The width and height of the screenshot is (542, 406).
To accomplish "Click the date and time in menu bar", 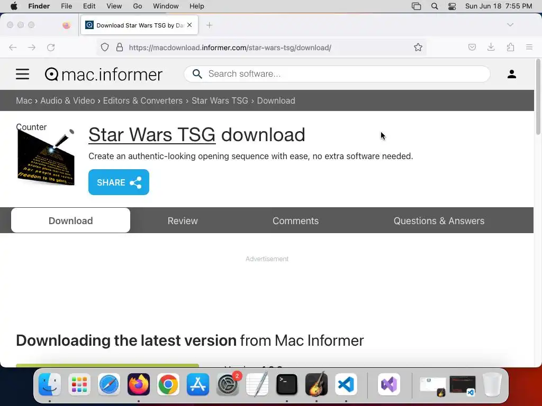I will tap(499, 6).
